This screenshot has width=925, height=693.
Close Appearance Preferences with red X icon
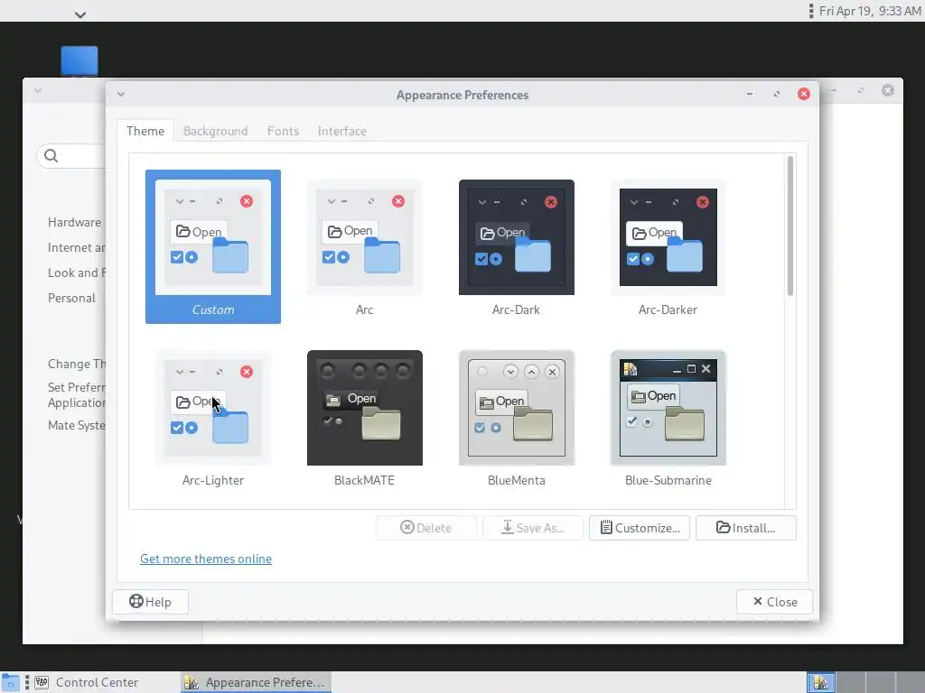803,94
